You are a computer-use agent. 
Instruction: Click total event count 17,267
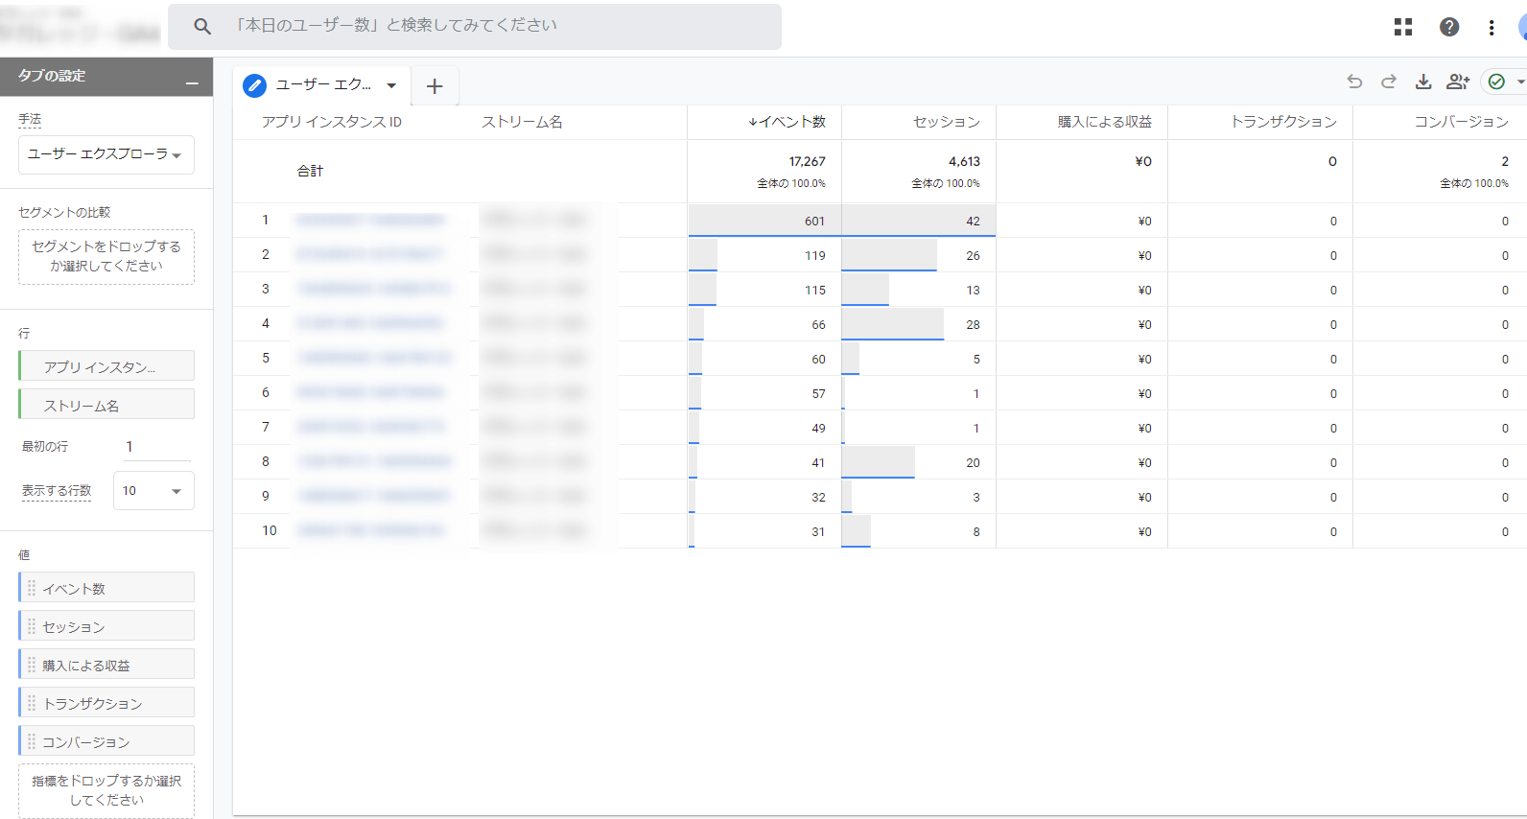click(807, 162)
